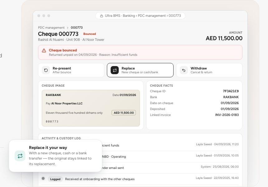The width and height of the screenshot is (268, 187).
Task: Click payee Al Noor Properties LLC on cheque
Action: click(67, 103)
